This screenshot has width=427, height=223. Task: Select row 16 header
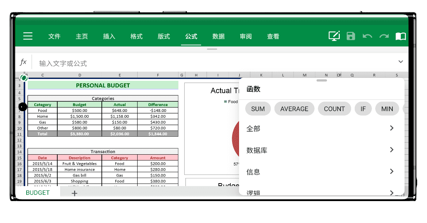[x=19, y=163]
